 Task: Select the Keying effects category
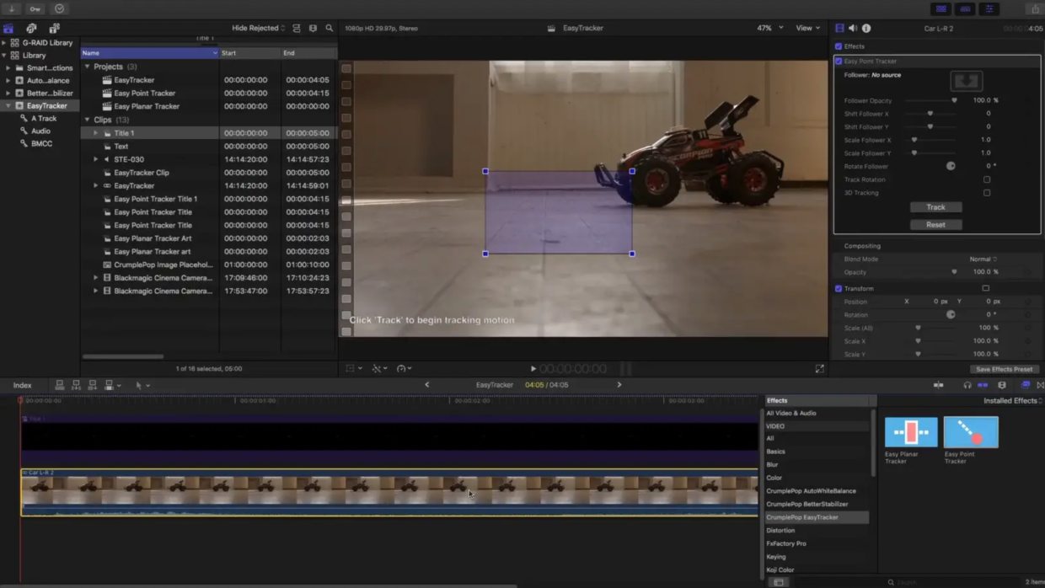[776, 557]
